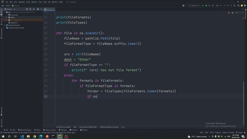The width and height of the screenshot is (247, 139).
Task: Switch to the main.py editor tab
Action: tap(49, 9)
